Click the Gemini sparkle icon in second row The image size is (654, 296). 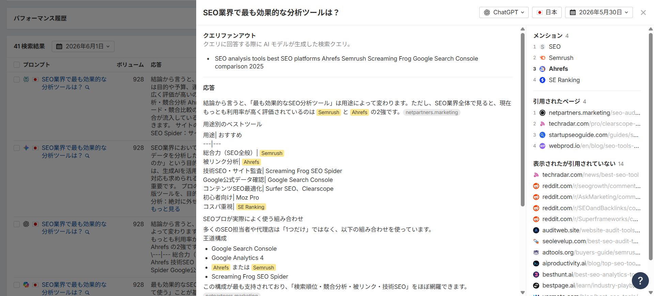pos(26,148)
